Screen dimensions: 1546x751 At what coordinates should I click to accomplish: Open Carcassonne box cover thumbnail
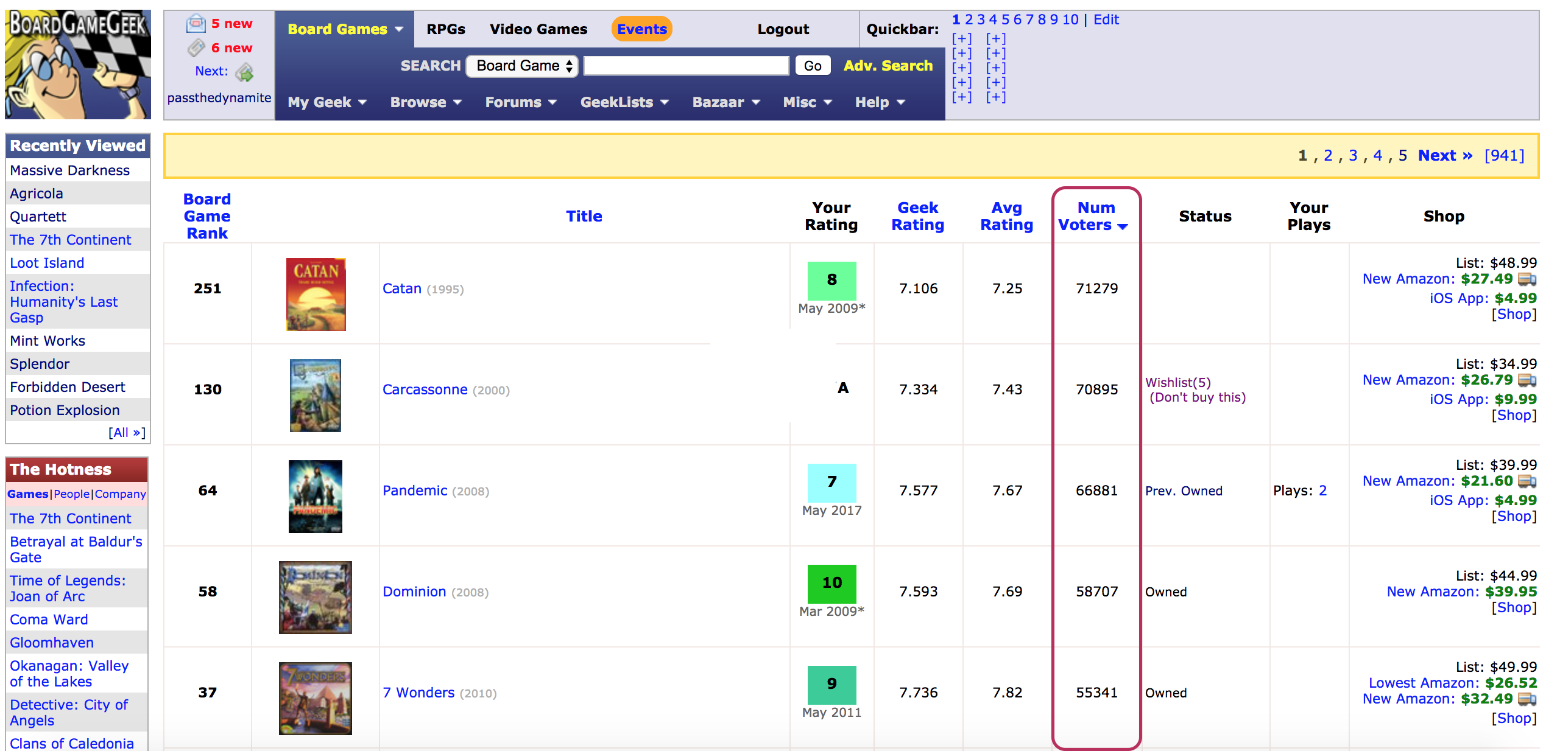(316, 396)
